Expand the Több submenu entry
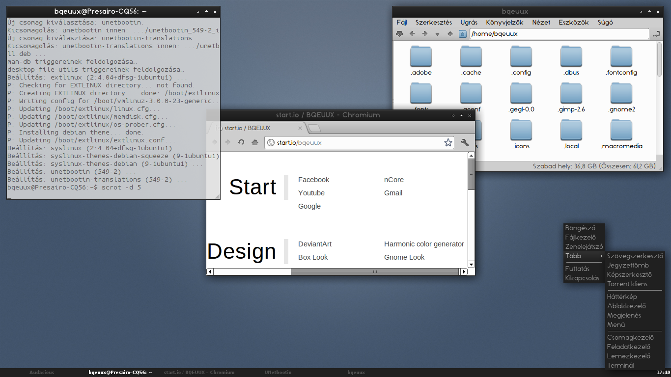Screen dimensions: 671x377 [584, 256]
